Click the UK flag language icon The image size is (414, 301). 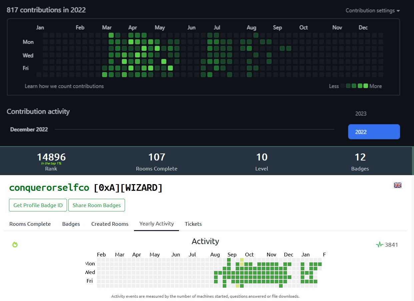(397, 185)
